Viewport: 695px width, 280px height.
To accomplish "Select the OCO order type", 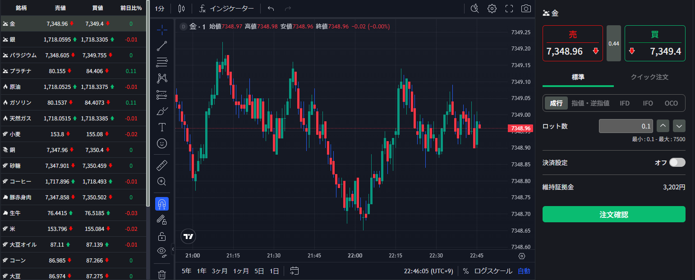I will click(671, 103).
